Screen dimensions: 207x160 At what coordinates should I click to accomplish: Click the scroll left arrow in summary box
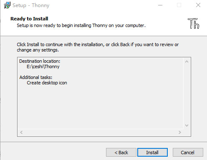point(21,132)
